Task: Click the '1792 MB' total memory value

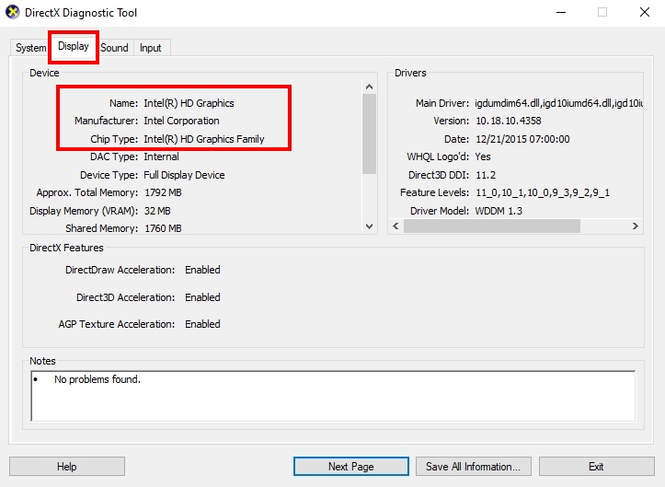Action: [x=164, y=192]
